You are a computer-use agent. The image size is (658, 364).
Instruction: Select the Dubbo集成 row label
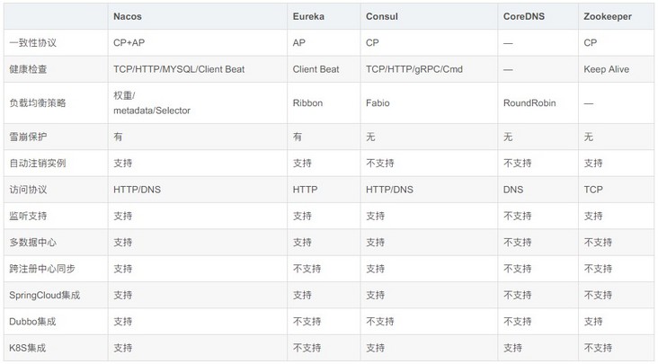(x=32, y=321)
